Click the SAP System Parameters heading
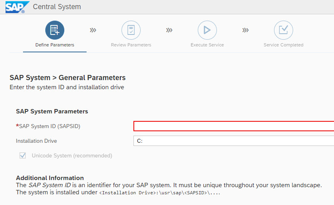 pos(52,111)
